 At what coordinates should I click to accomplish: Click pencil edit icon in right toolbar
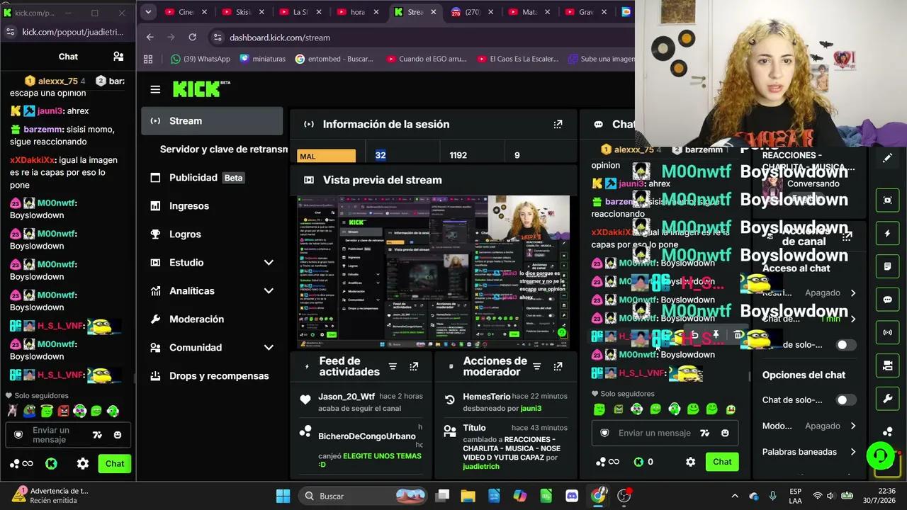pos(888,158)
